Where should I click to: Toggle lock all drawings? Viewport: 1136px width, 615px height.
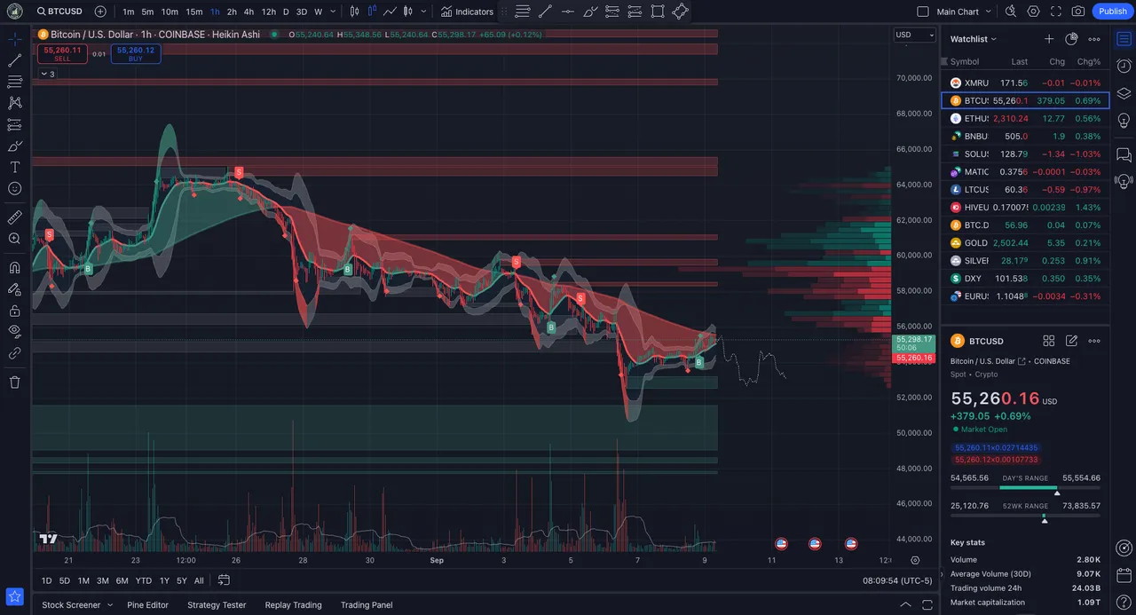click(14, 311)
